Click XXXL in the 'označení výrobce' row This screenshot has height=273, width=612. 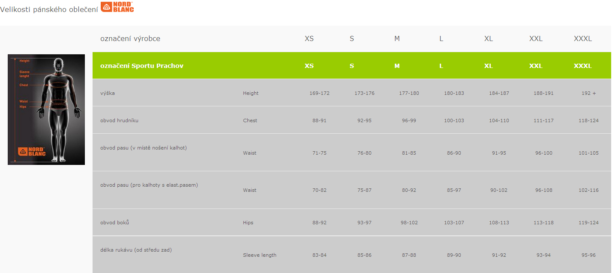tap(582, 38)
